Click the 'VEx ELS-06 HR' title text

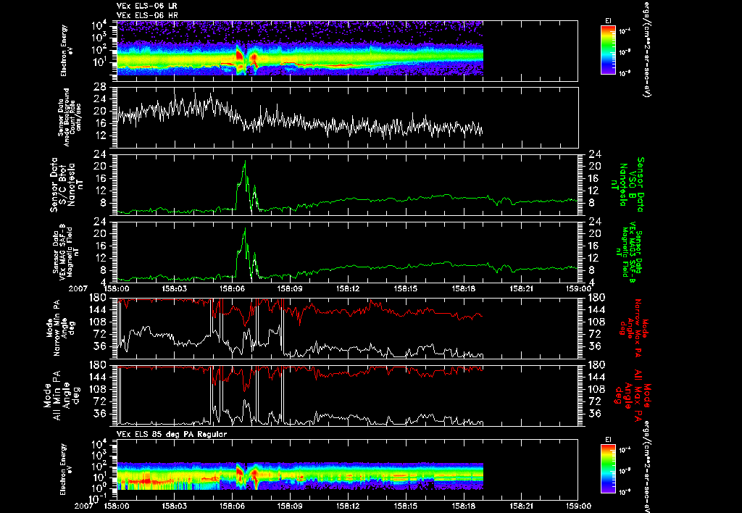(x=147, y=15)
